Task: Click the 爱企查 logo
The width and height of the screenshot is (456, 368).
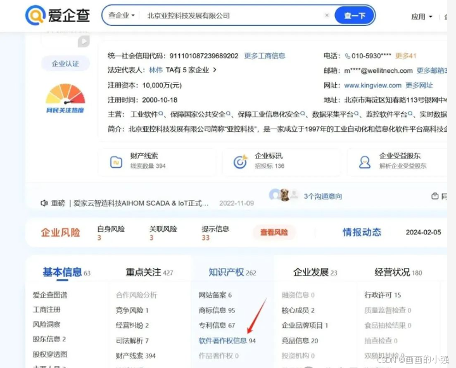Action: [x=58, y=15]
